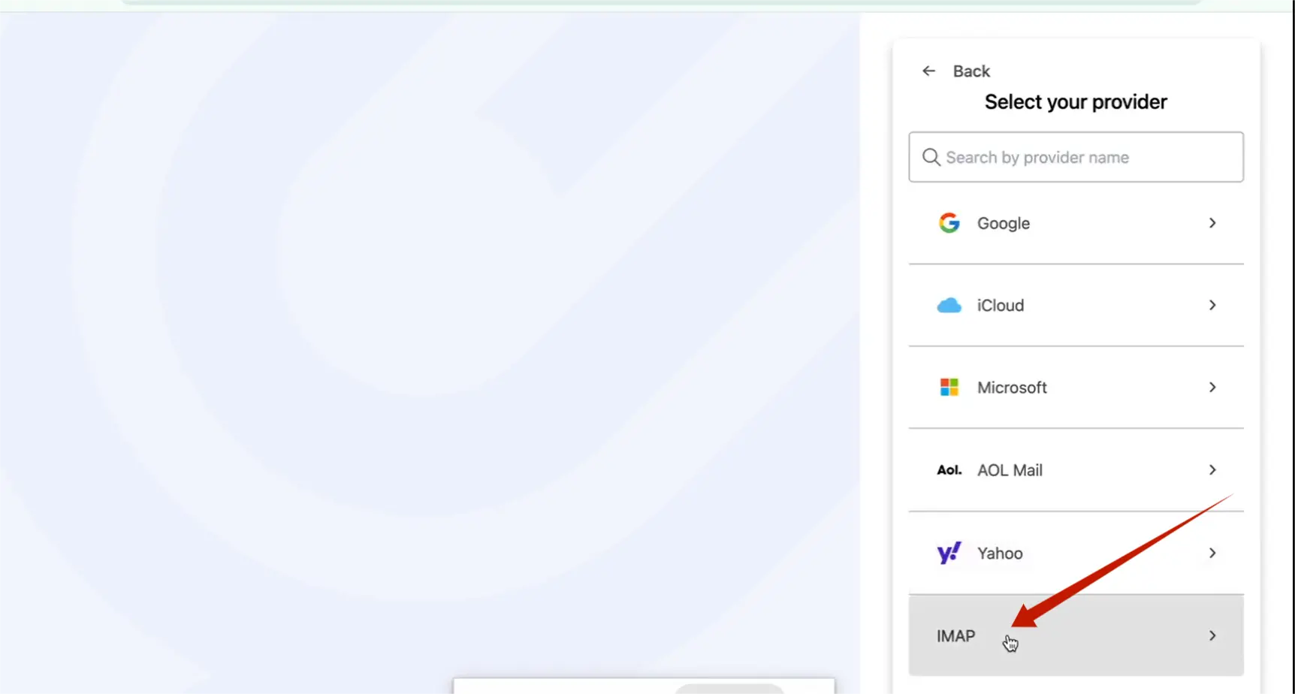This screenshot has height=694, width=1295.
Task: Click the Yahoo purple logo icon
Action: (949, 554)
